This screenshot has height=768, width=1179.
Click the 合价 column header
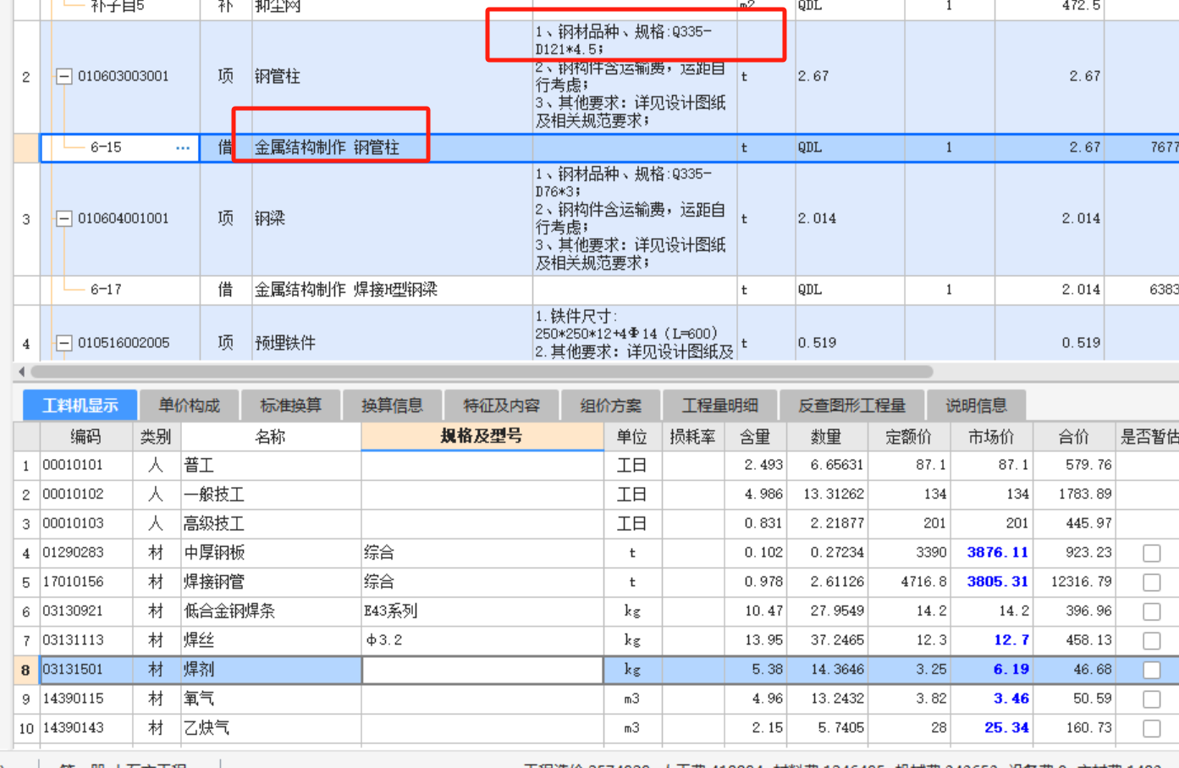(x=1074, y=436)
